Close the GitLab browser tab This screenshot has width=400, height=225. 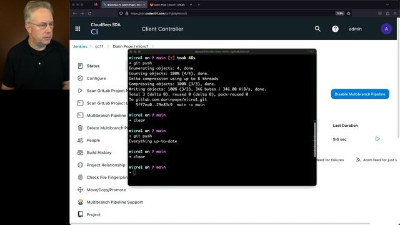coord(191,4)
